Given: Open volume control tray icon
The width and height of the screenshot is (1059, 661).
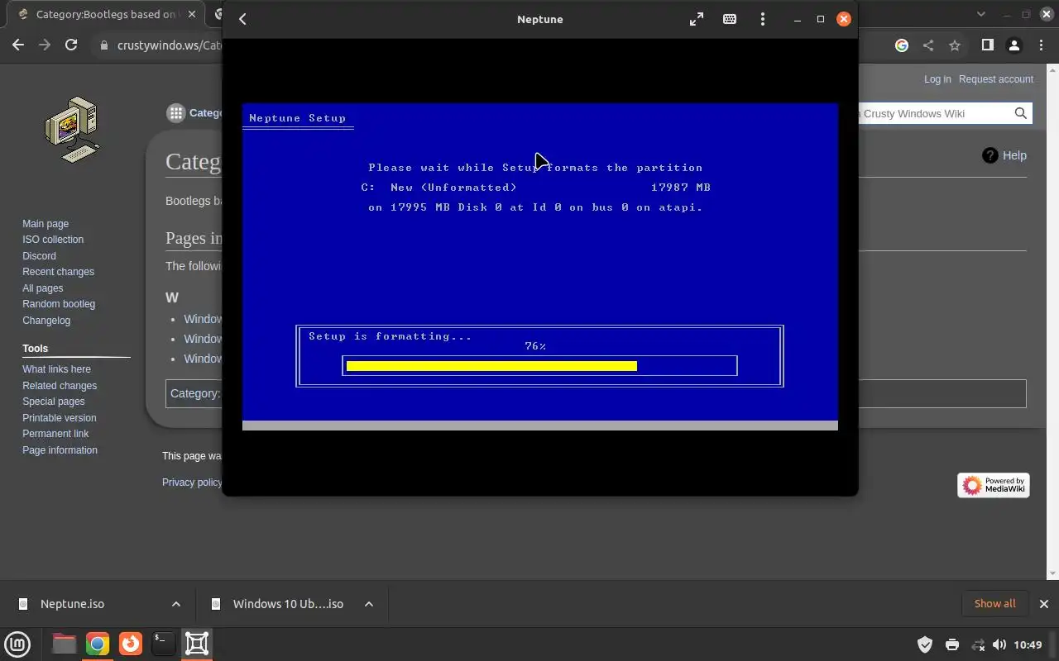Looking at the screenshot, I should click(x=999, y=644).
